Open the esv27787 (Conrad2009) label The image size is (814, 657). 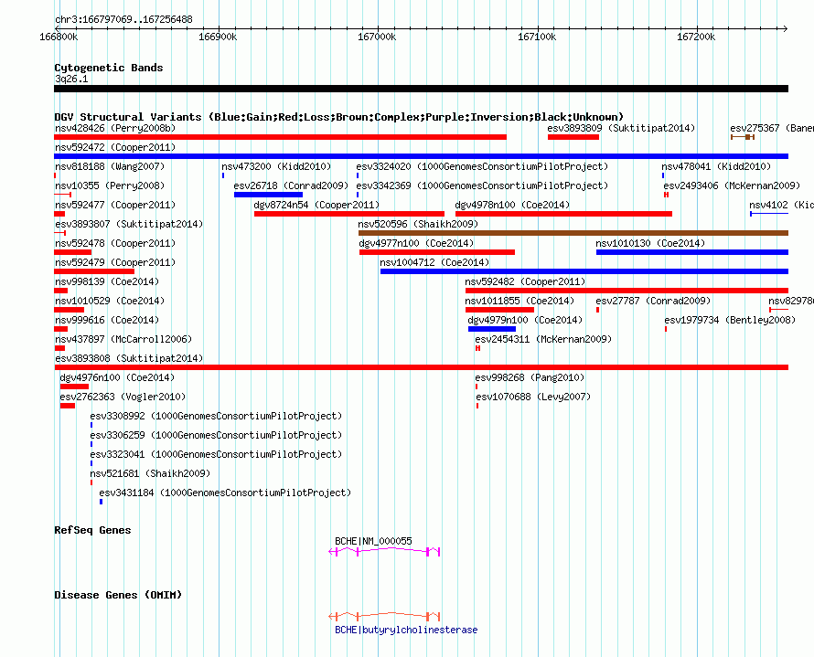pos(653,301)
